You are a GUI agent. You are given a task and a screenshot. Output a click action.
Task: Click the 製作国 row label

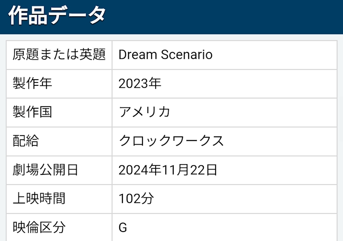point(33,112)
